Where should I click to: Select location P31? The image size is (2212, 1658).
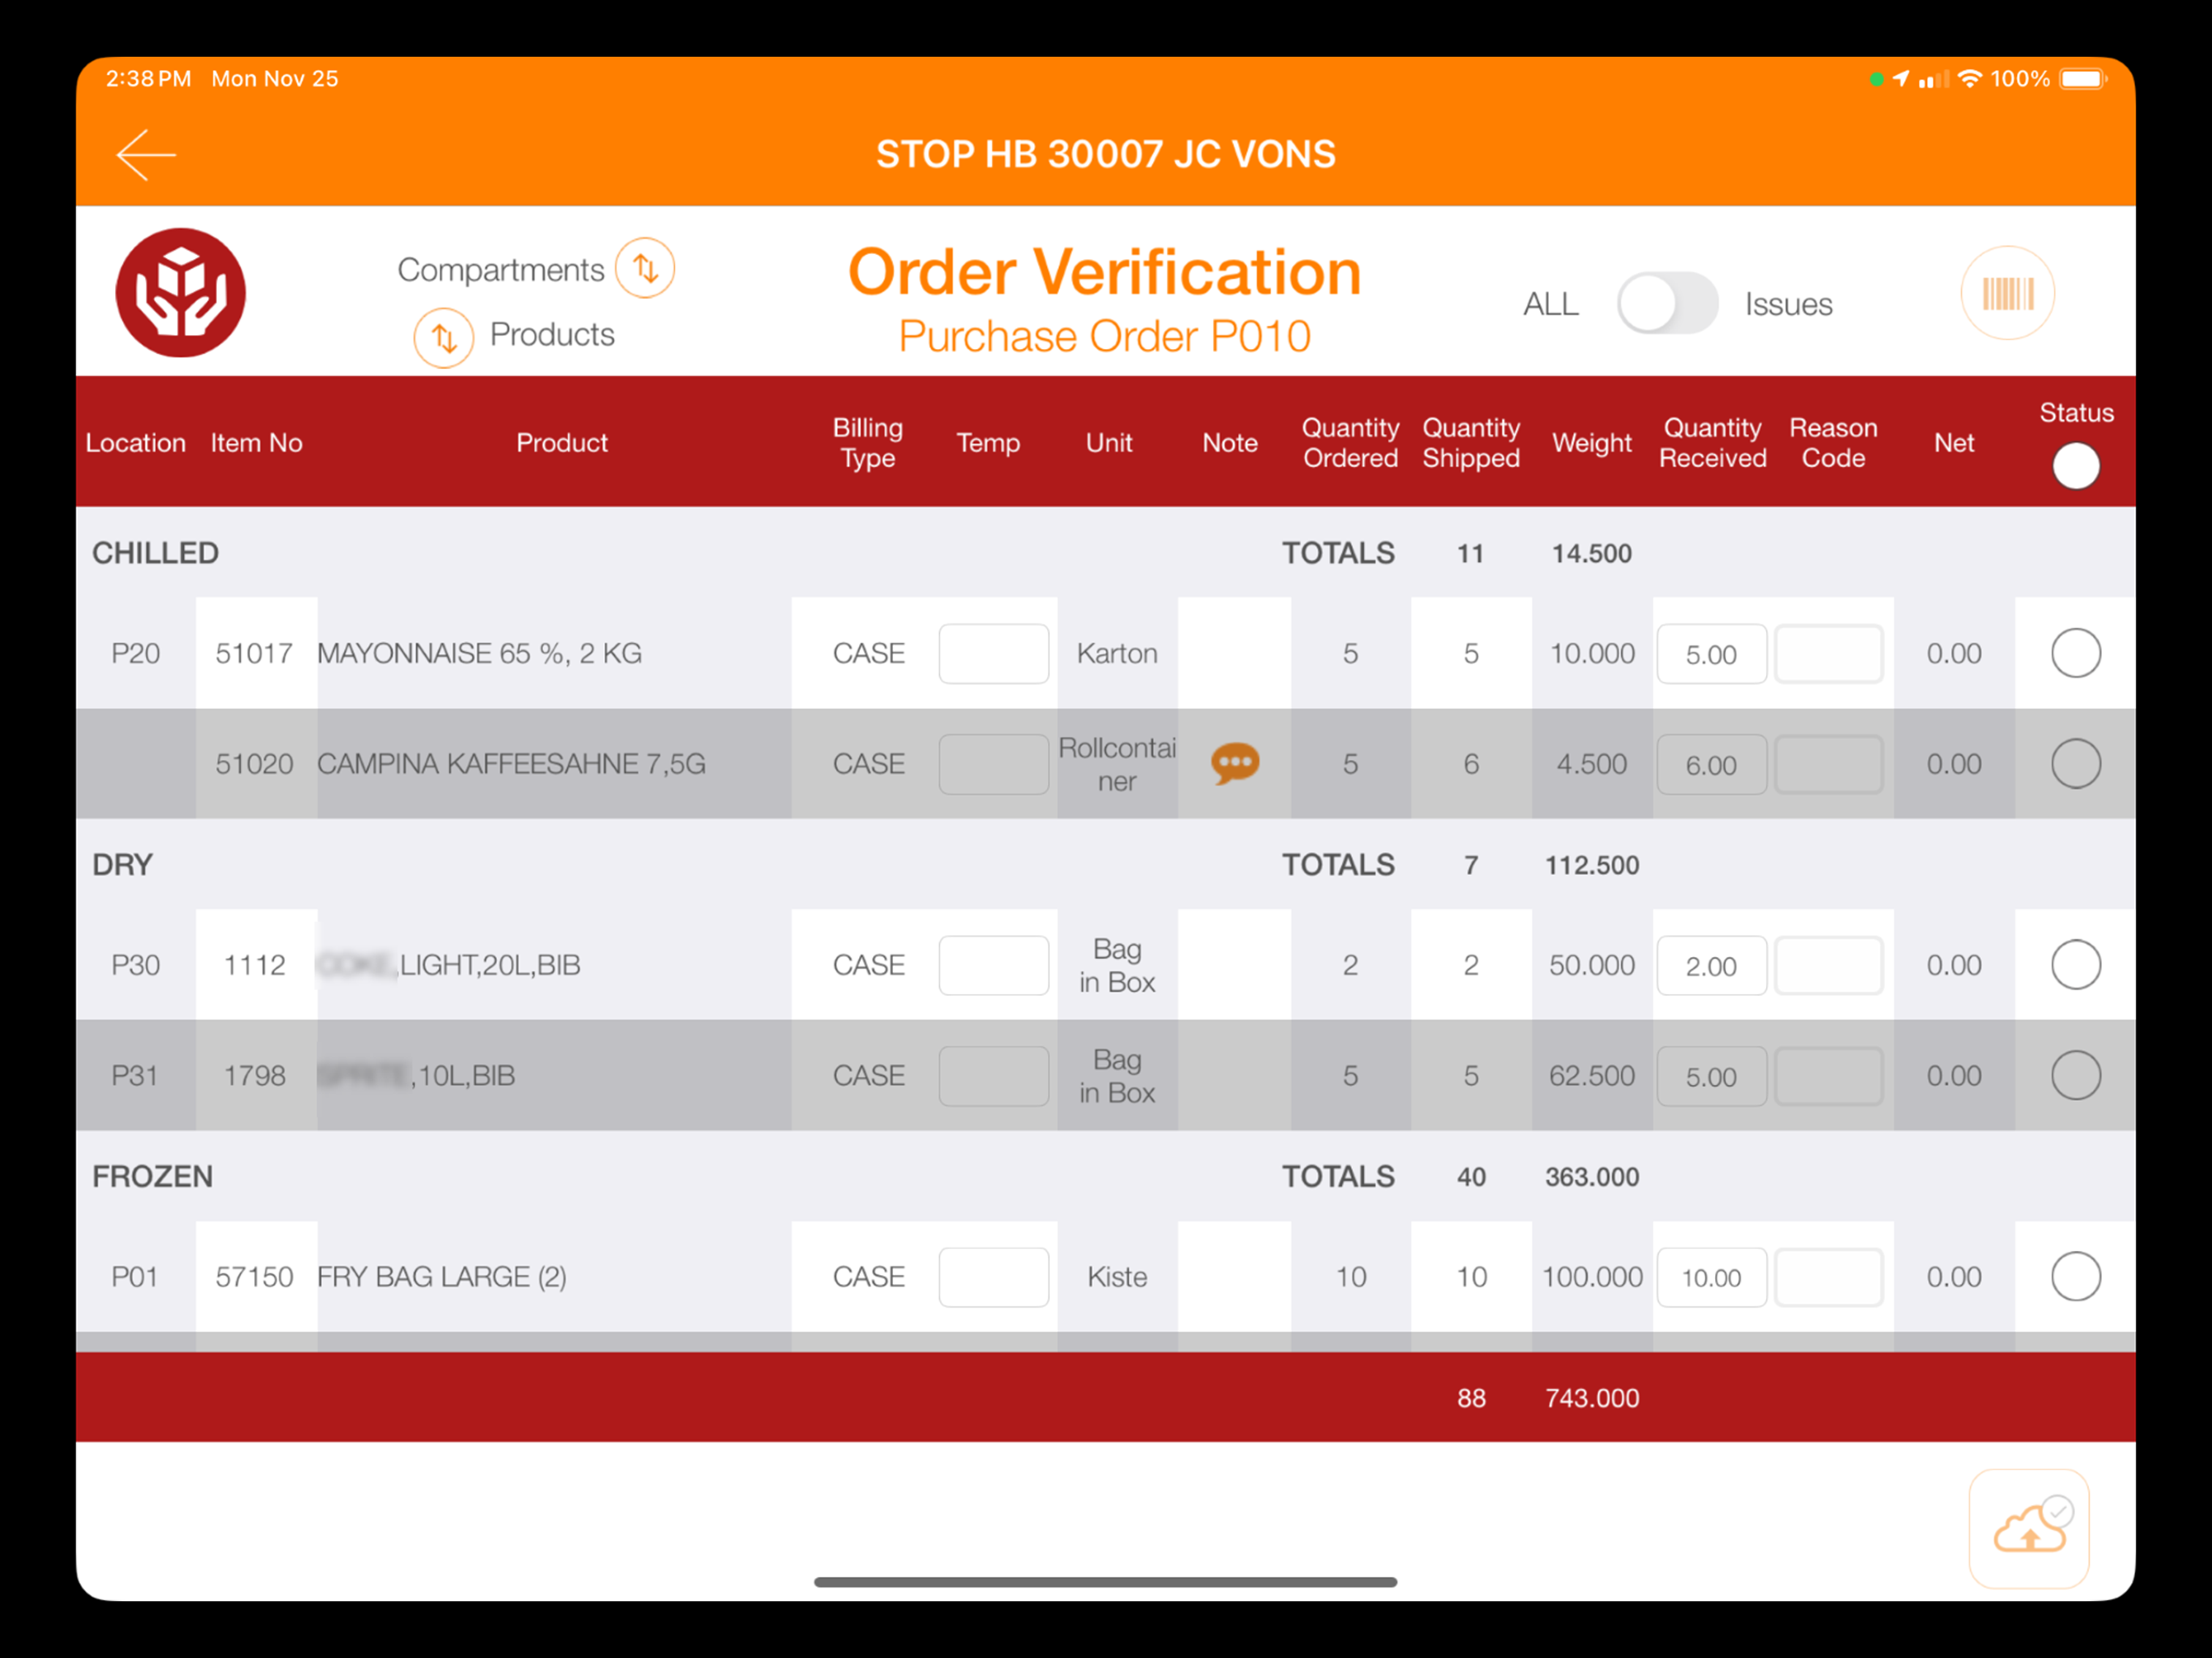(134, 1077)
